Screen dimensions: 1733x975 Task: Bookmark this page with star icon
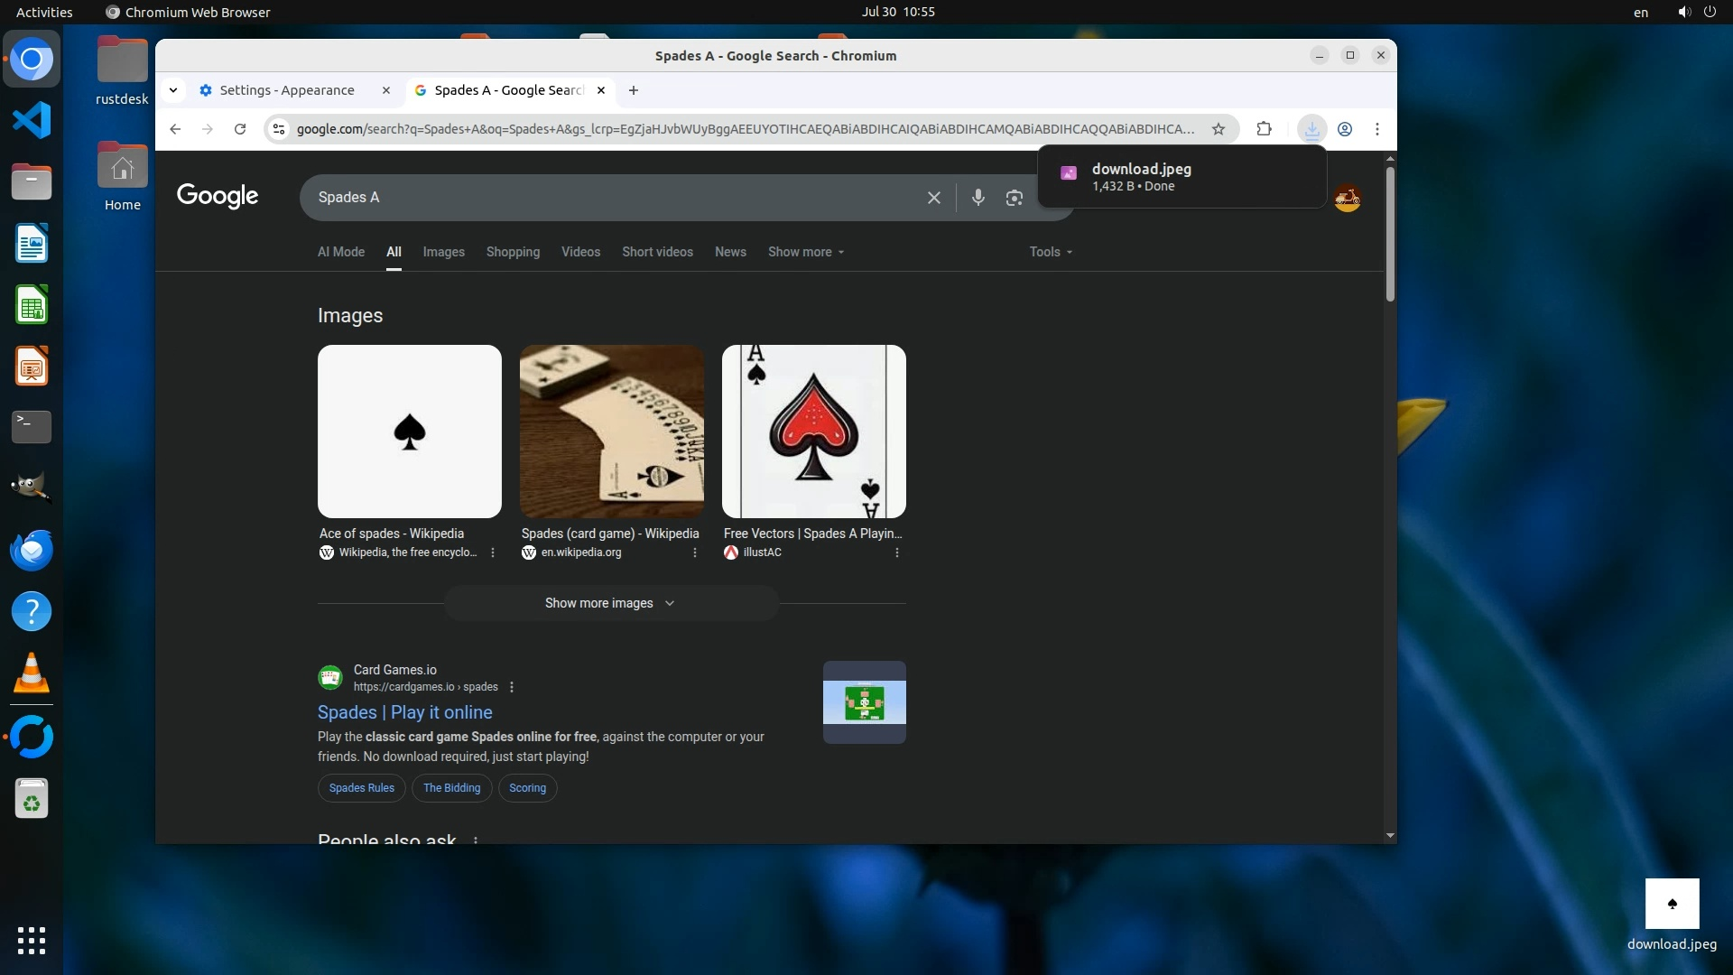[1219, 129]
